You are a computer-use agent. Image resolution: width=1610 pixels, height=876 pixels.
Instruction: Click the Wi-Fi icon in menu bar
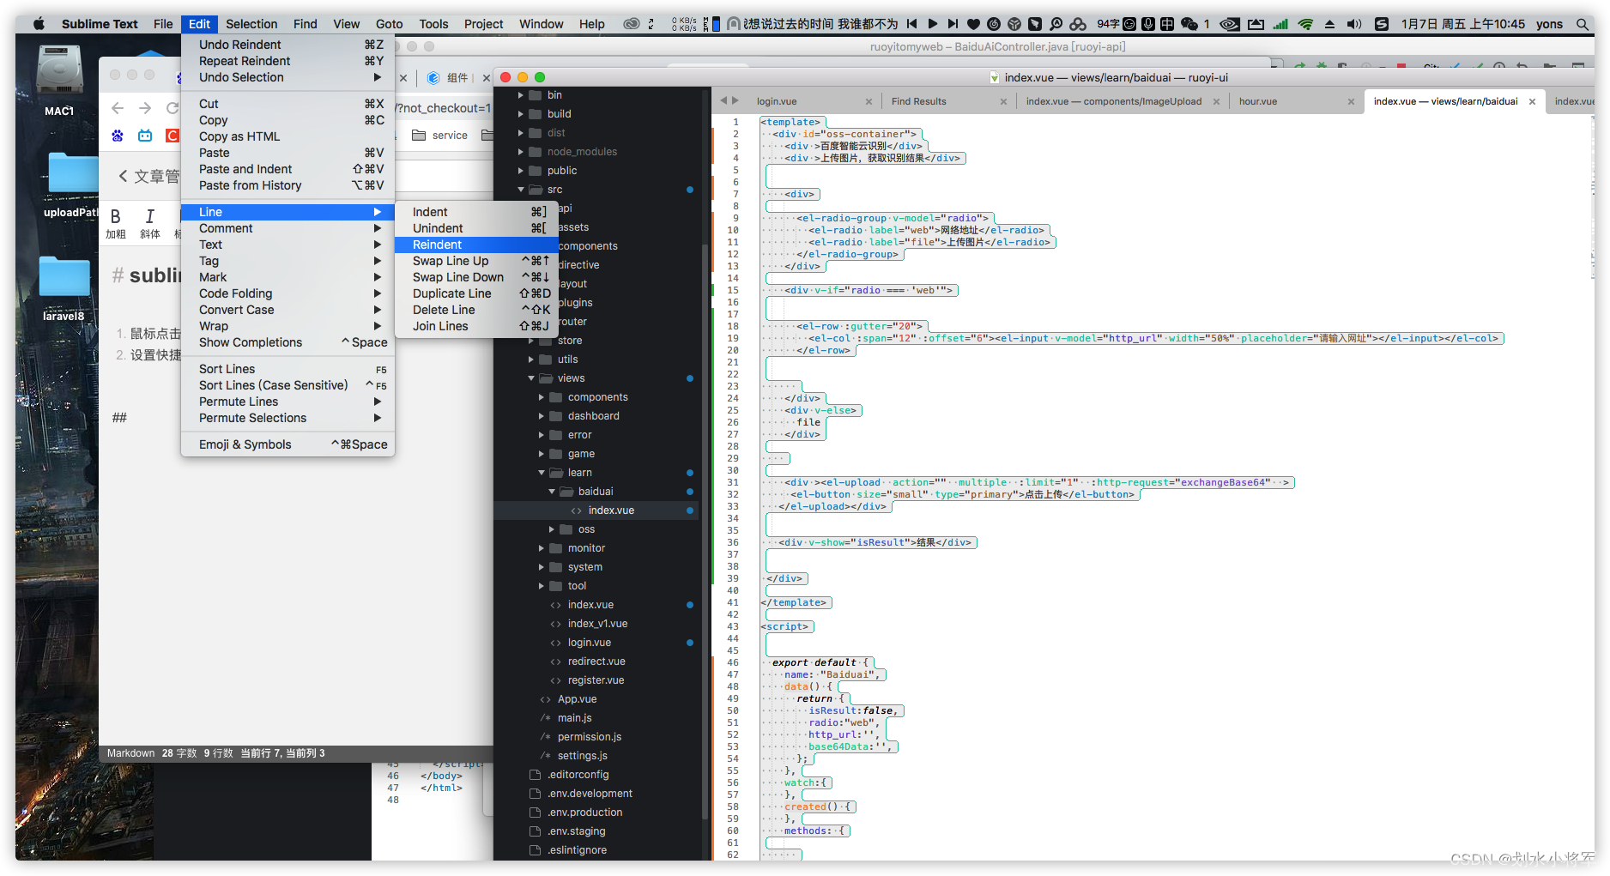[x=1305, y=24]
